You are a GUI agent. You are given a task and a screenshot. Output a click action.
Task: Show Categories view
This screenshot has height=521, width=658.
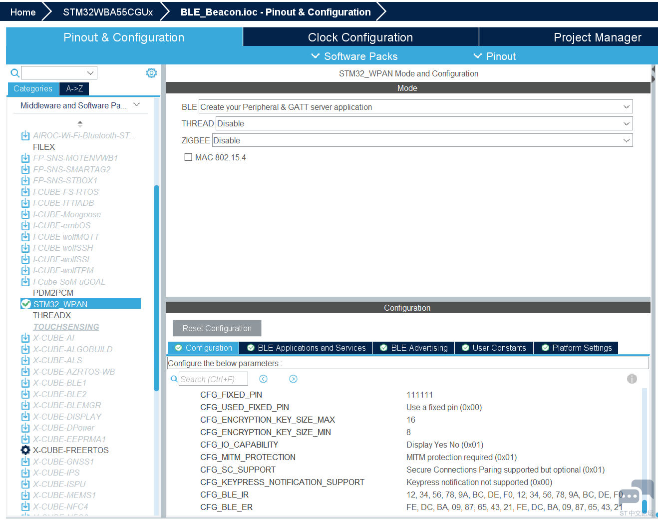coord(33,88)
